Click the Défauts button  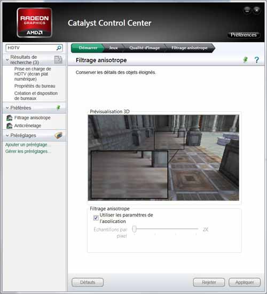click(x=88, y=282)
